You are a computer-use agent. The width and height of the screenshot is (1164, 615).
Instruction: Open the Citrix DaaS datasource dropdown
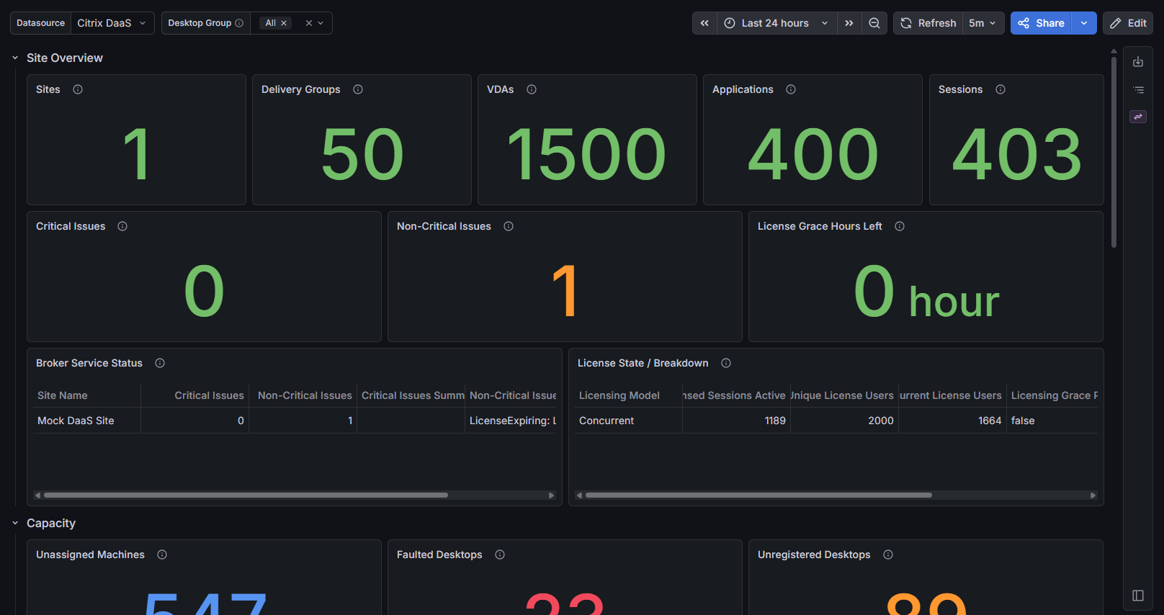(x=112, y=23)
